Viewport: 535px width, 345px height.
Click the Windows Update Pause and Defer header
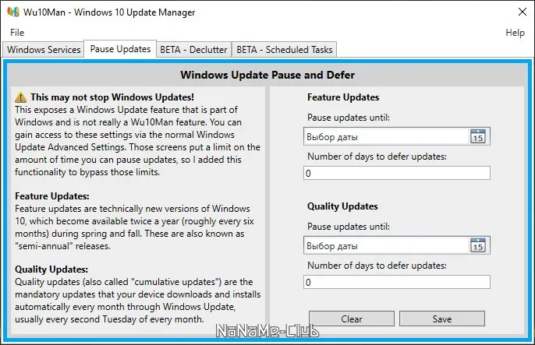(x=267, y=76)
